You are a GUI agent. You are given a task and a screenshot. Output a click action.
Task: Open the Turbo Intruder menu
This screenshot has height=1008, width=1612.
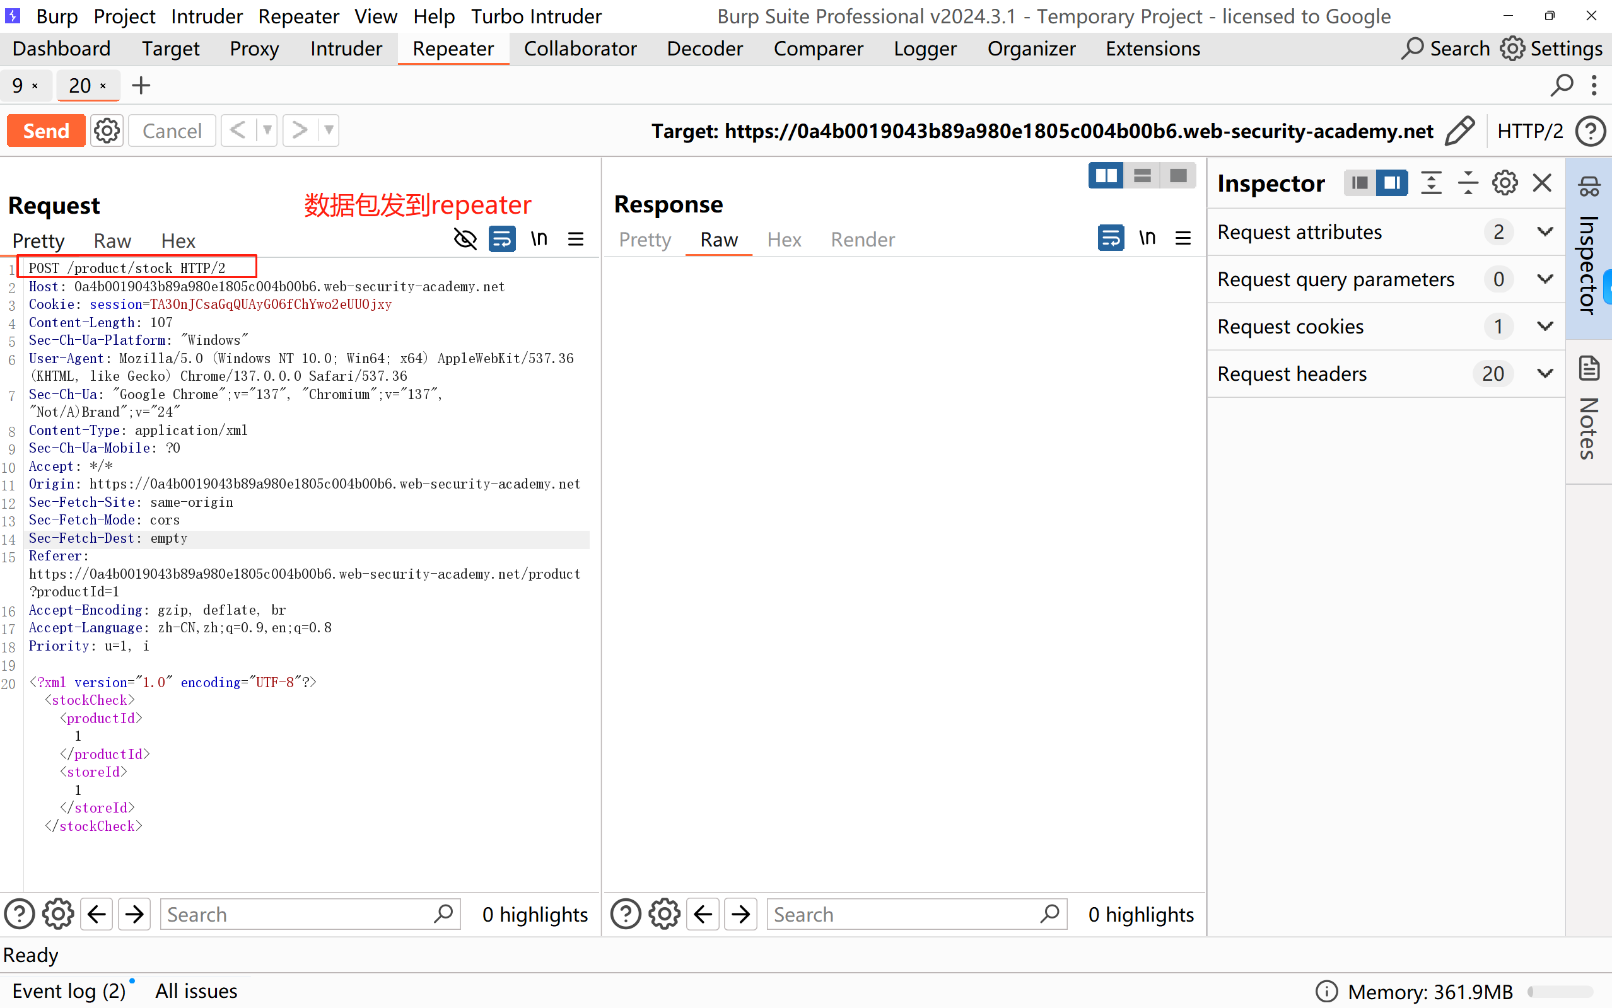click(535, 16)
